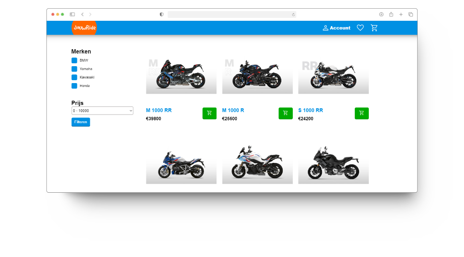Image resolution: width=464 pixels, height=257 pixels.
Task: Check the Yamaha brand checkbox
Action: coord(74,69)
